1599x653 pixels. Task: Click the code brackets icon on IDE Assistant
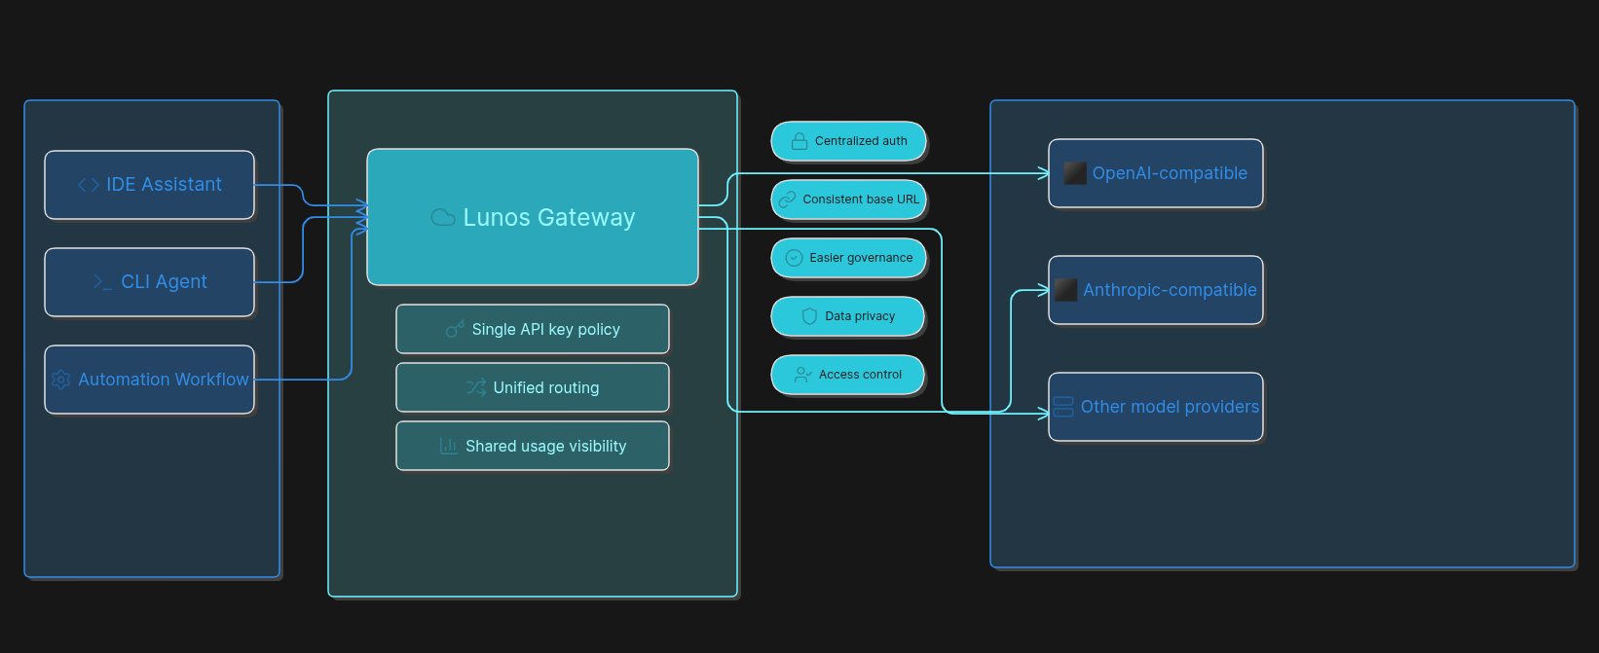click(89, 185)
